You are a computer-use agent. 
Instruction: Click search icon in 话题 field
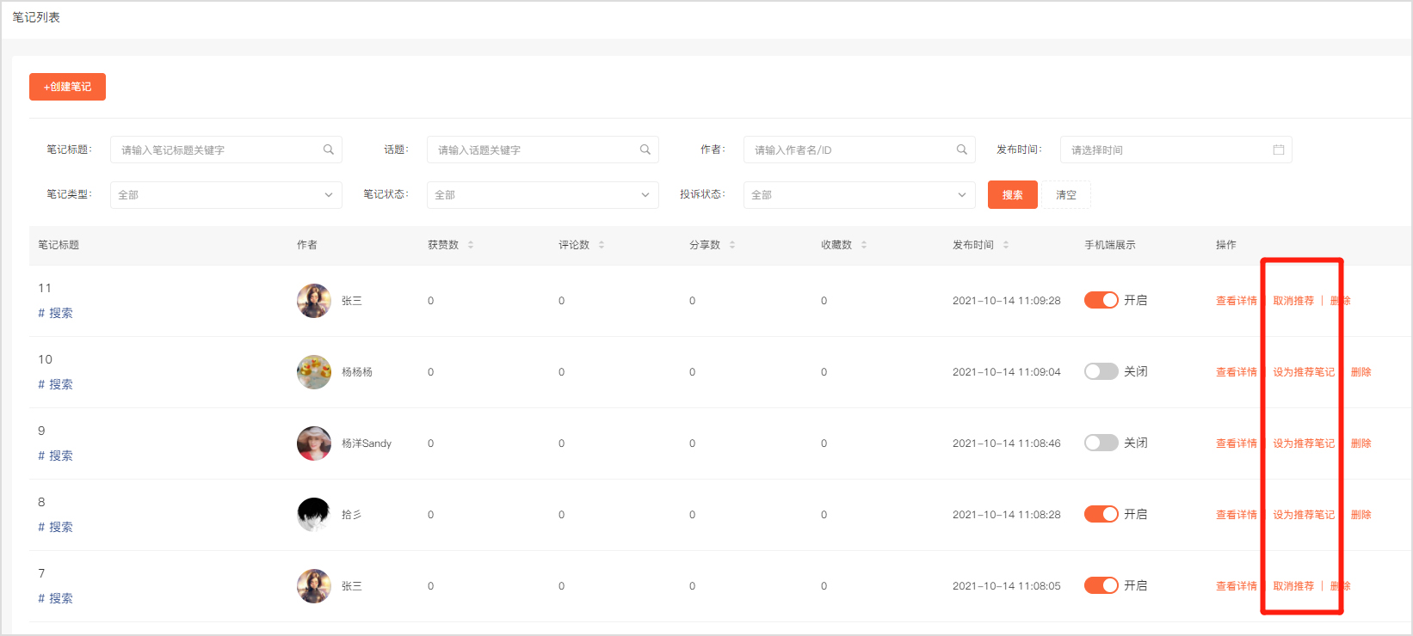[645, 150]
